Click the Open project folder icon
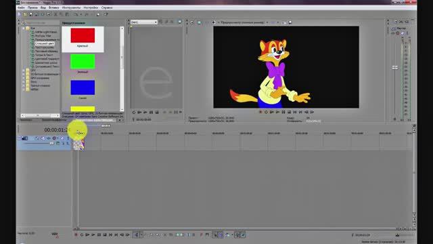 tap(25, 14)
